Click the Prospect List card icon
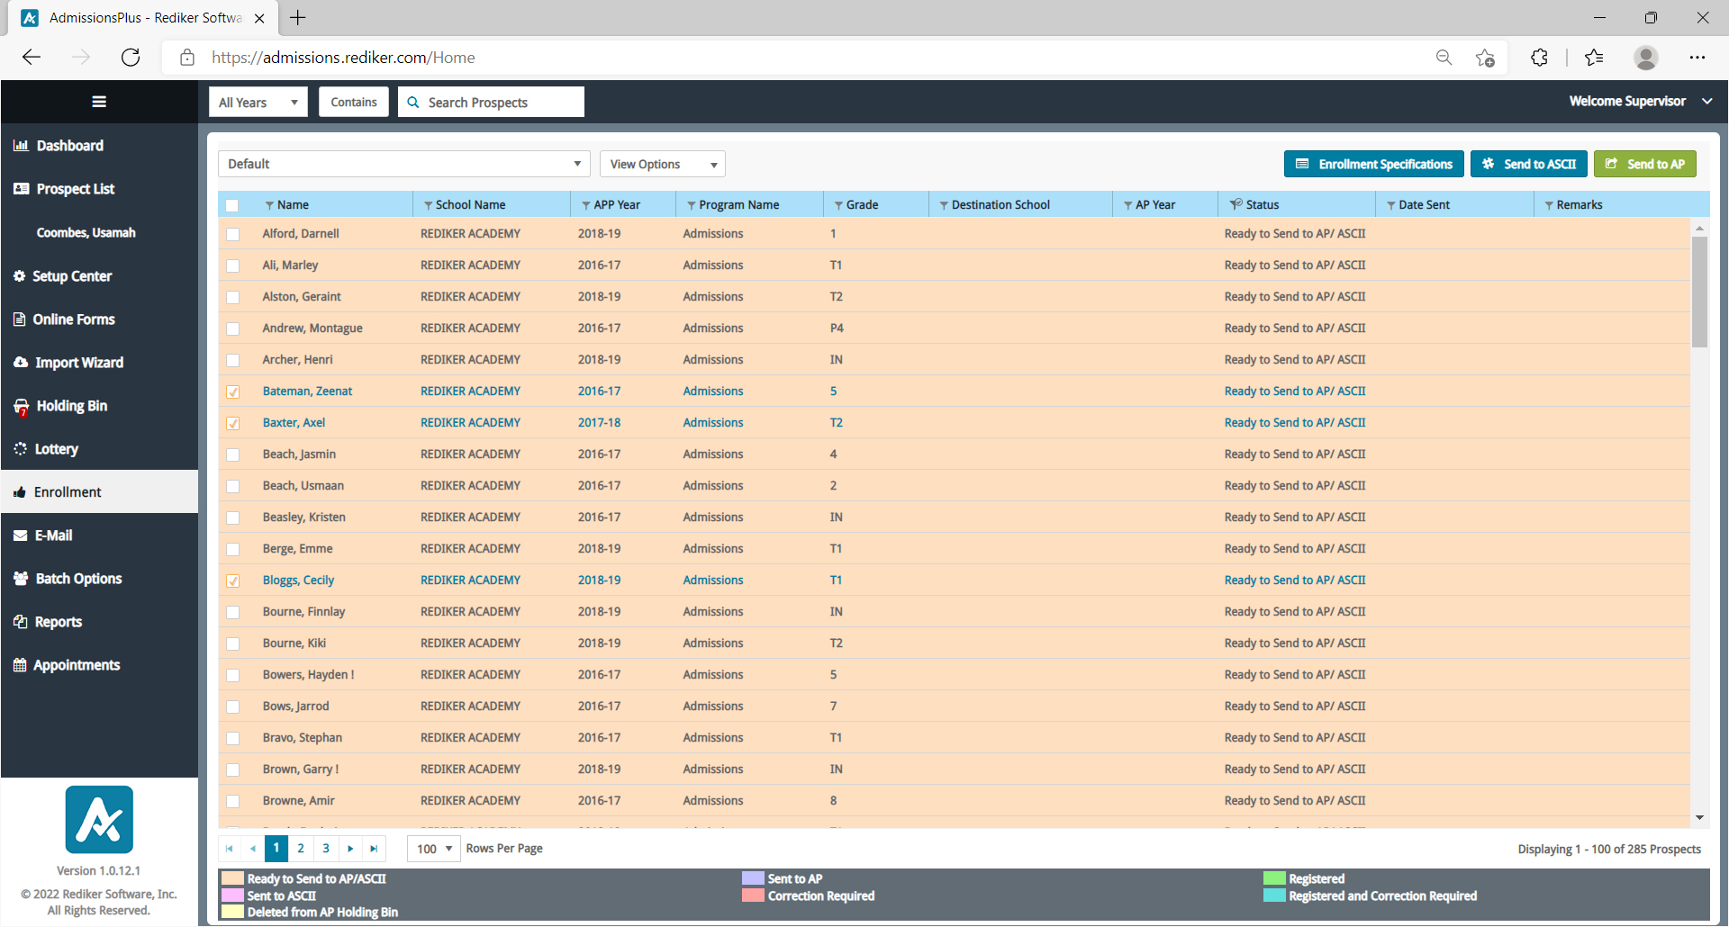The image size is (1729, 927). pyautogui.click(x=21, y=189)
